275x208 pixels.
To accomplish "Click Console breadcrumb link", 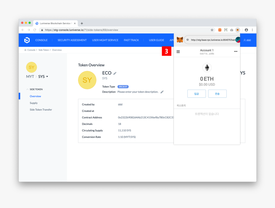I will pos(31,50).
